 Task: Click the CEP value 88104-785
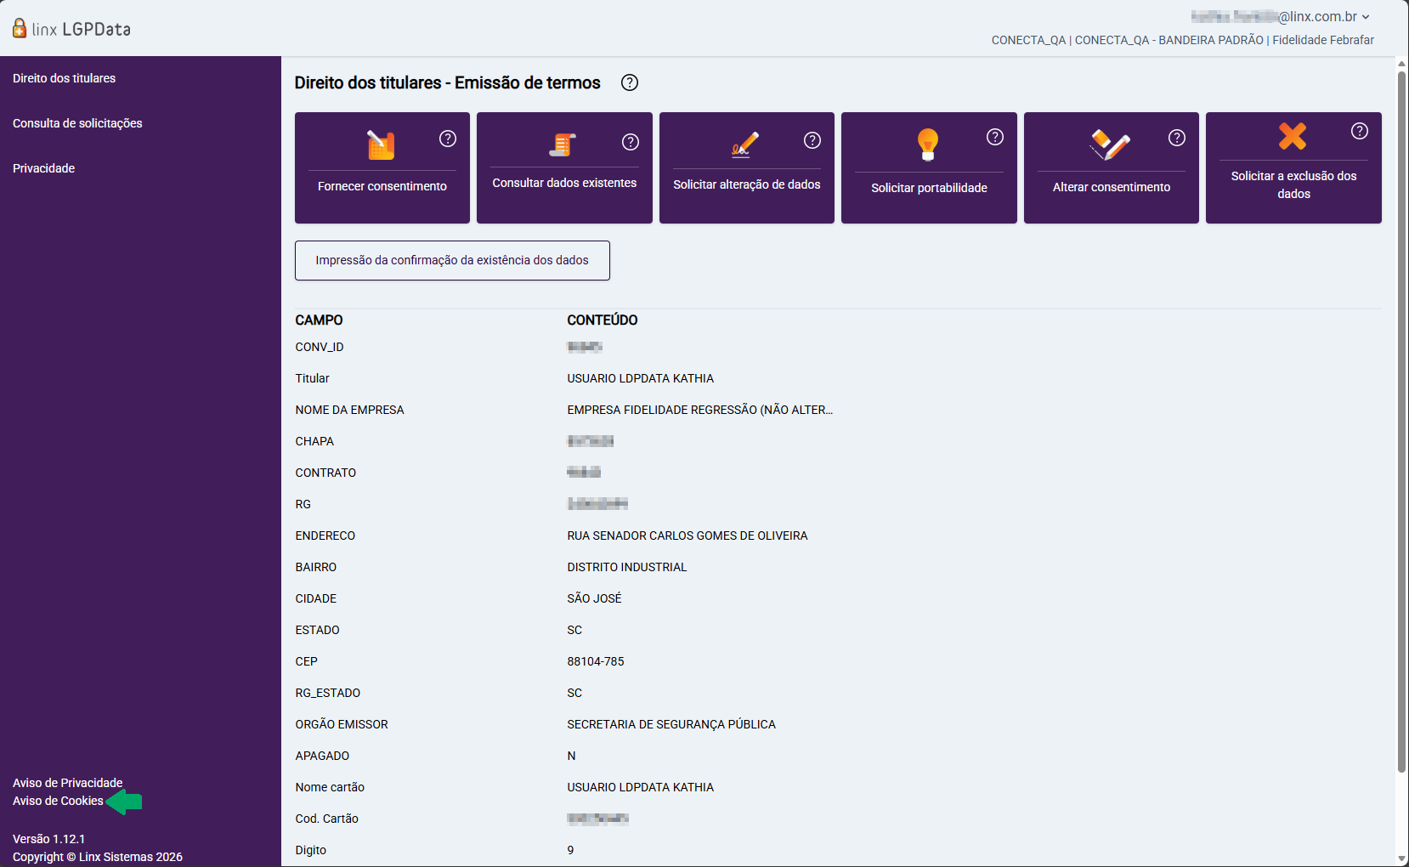[596, 661]
